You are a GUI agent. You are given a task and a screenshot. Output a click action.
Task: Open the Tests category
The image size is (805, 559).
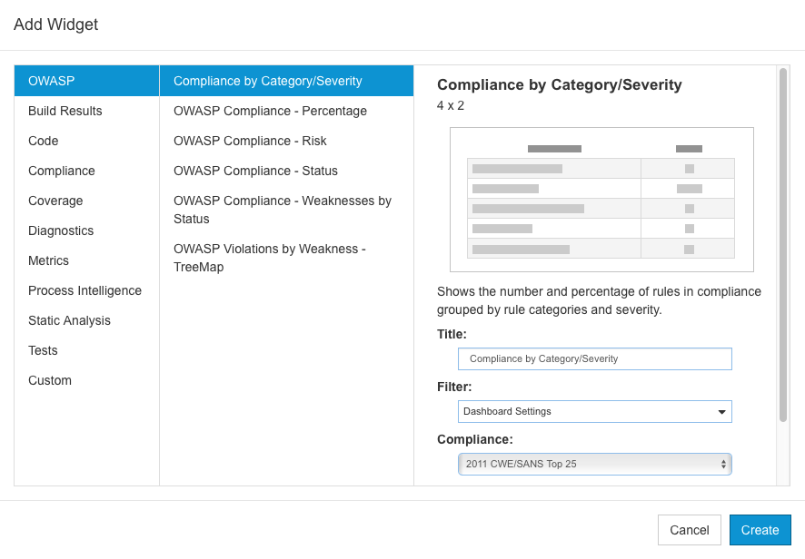pyautogui.click(x=86, y=350)
